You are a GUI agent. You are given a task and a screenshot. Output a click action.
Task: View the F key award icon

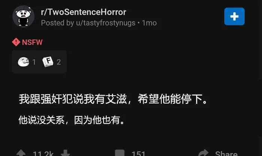coord(48,61)
